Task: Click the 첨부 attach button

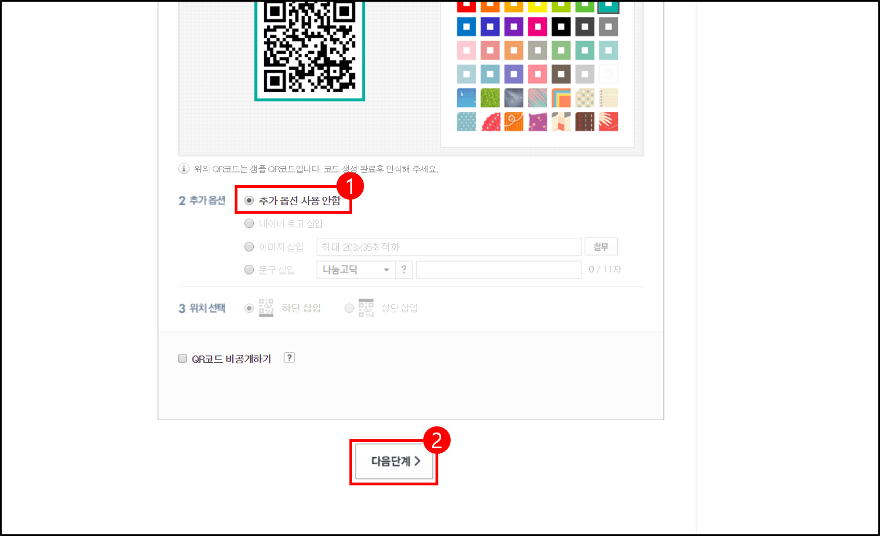Action: [601, 246]
